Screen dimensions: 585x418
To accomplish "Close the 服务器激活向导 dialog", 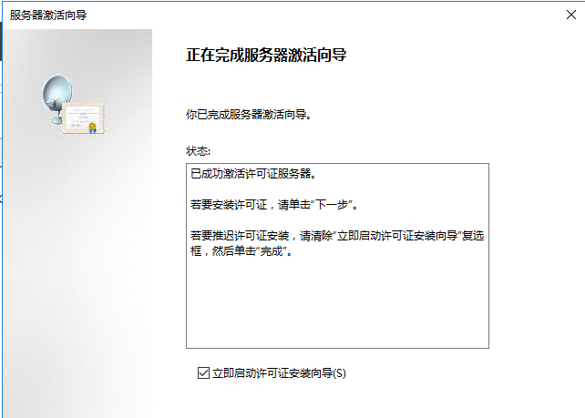I will click(570, 15).
